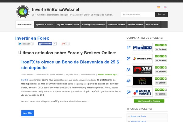Switch language via Spanish flag icon
This screenshot has height=122, width=183.
tap(159, 7)
